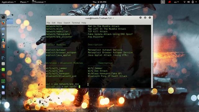Open the File menu in terminal
The width and height of the screenshot is (199, 112).
coord(49,23)
